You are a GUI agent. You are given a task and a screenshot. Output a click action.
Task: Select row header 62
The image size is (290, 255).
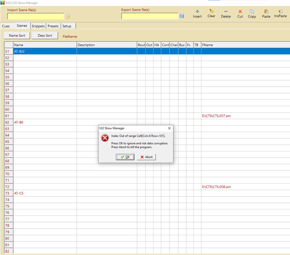[x=9, y=122]
